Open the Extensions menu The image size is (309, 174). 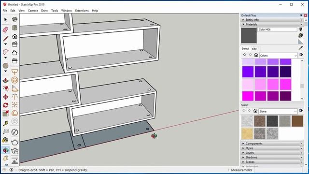(x=82, y=11)
